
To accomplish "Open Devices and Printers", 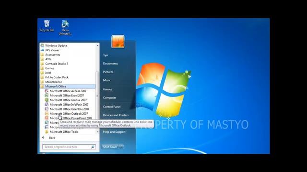I will [116, 115].
